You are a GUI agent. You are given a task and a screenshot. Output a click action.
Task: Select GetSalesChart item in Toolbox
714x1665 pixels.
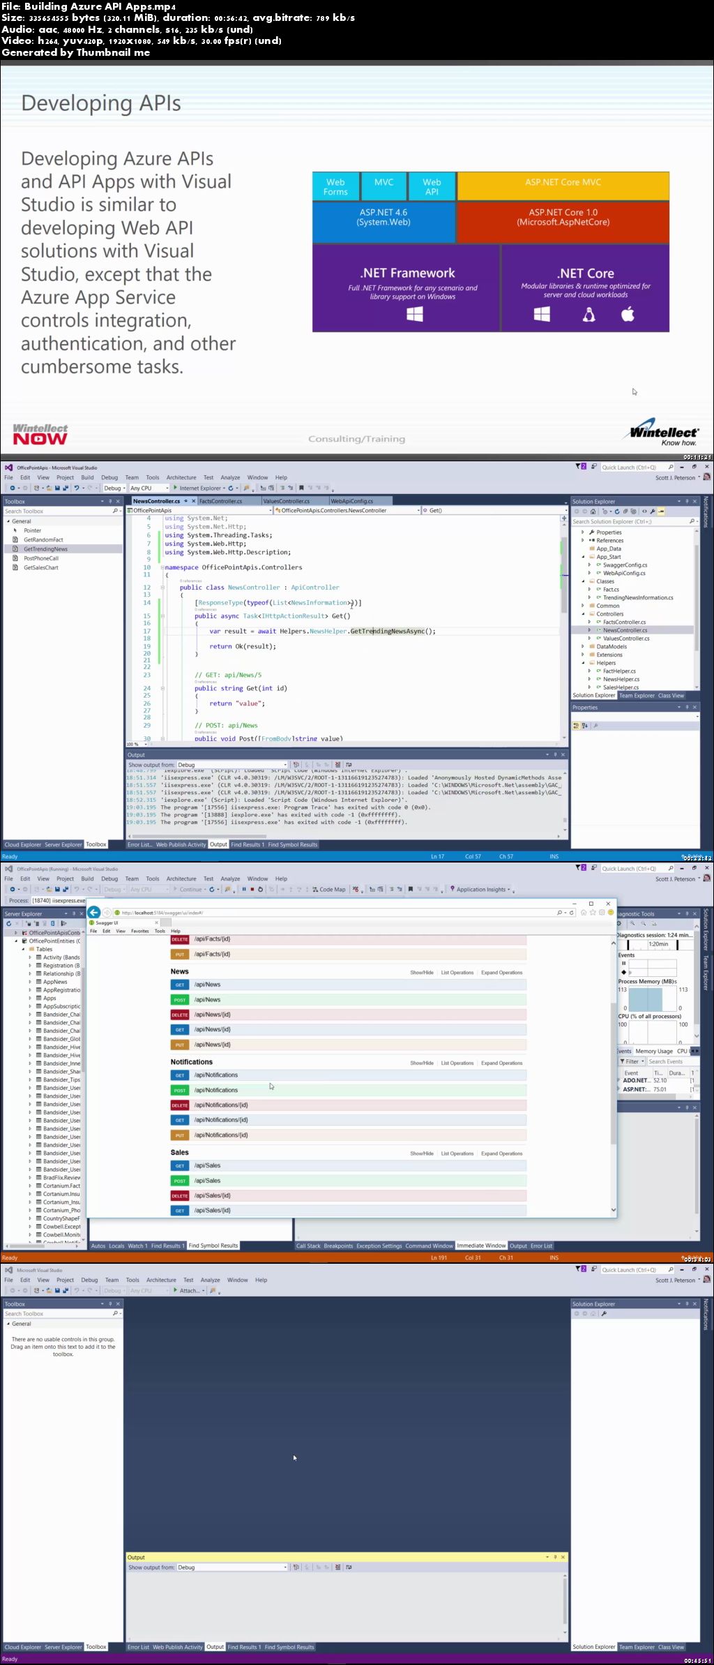click(41, 567)
